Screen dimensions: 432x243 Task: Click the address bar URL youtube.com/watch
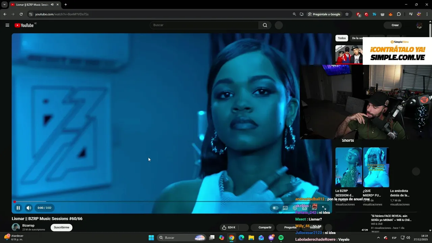pyautogui.click(x=62, y=14)
